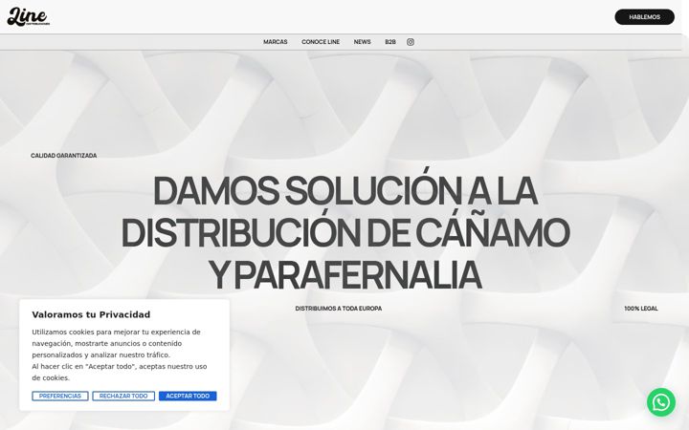
Task: Click RECHAZAR TODO cookies button
Action: point(123,396)
